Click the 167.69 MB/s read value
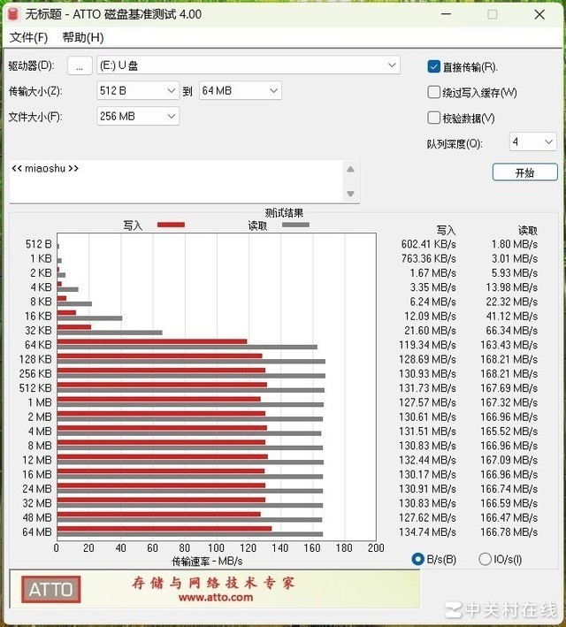 click(x=509, y=388)
